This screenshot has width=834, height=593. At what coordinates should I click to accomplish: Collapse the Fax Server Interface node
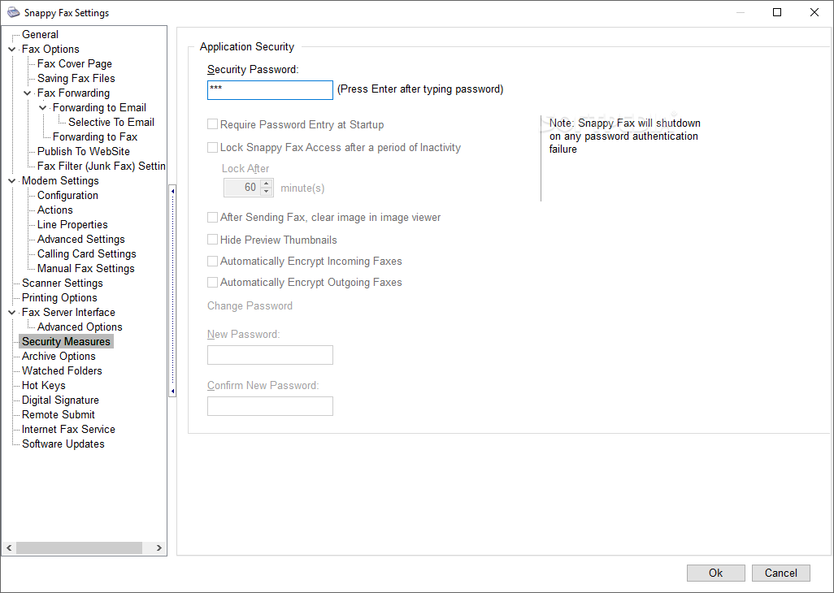11,313
